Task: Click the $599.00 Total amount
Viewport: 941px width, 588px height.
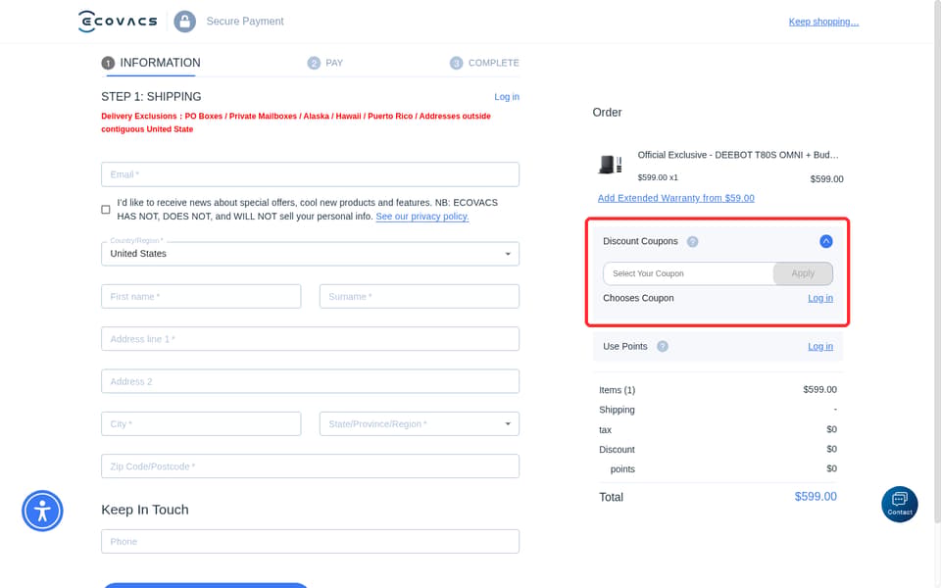Action: click(x=816, y=497)
